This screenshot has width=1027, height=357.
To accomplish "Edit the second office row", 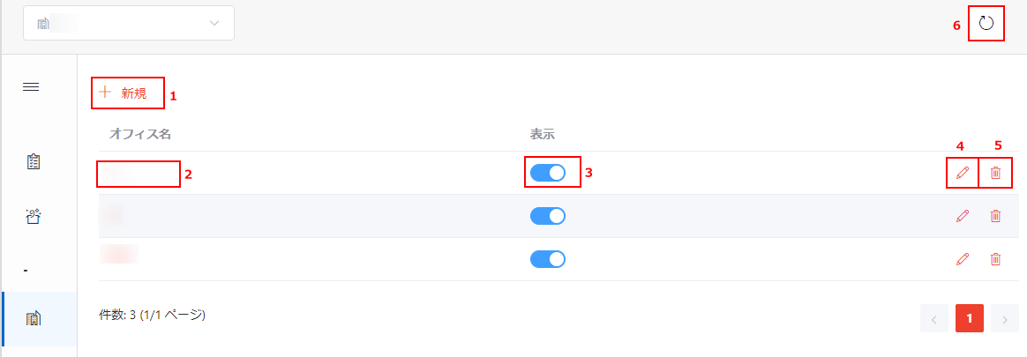I will [x=963, y=216].
